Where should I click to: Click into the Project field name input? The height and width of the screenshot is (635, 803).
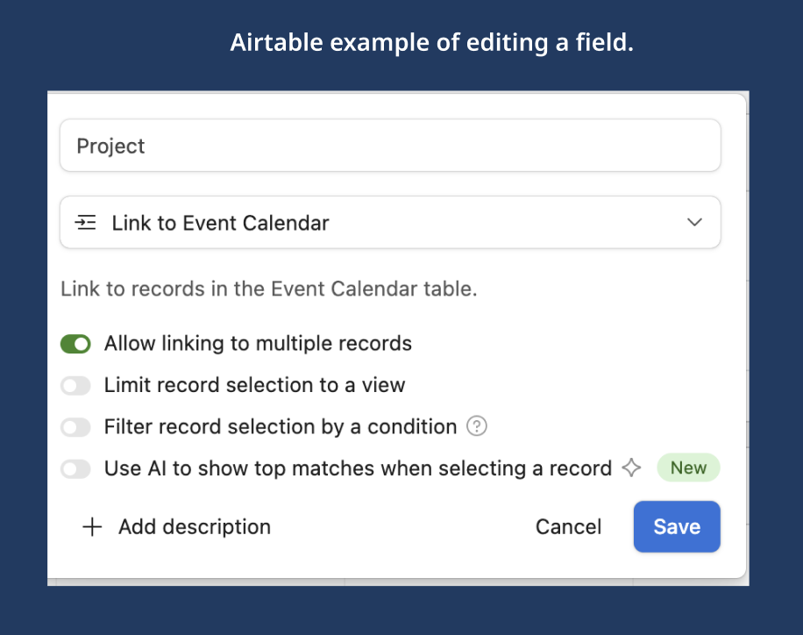click(x=390, y=146)
